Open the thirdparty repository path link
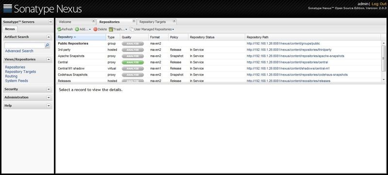388x175 pixels. click(x=289, y=49)
